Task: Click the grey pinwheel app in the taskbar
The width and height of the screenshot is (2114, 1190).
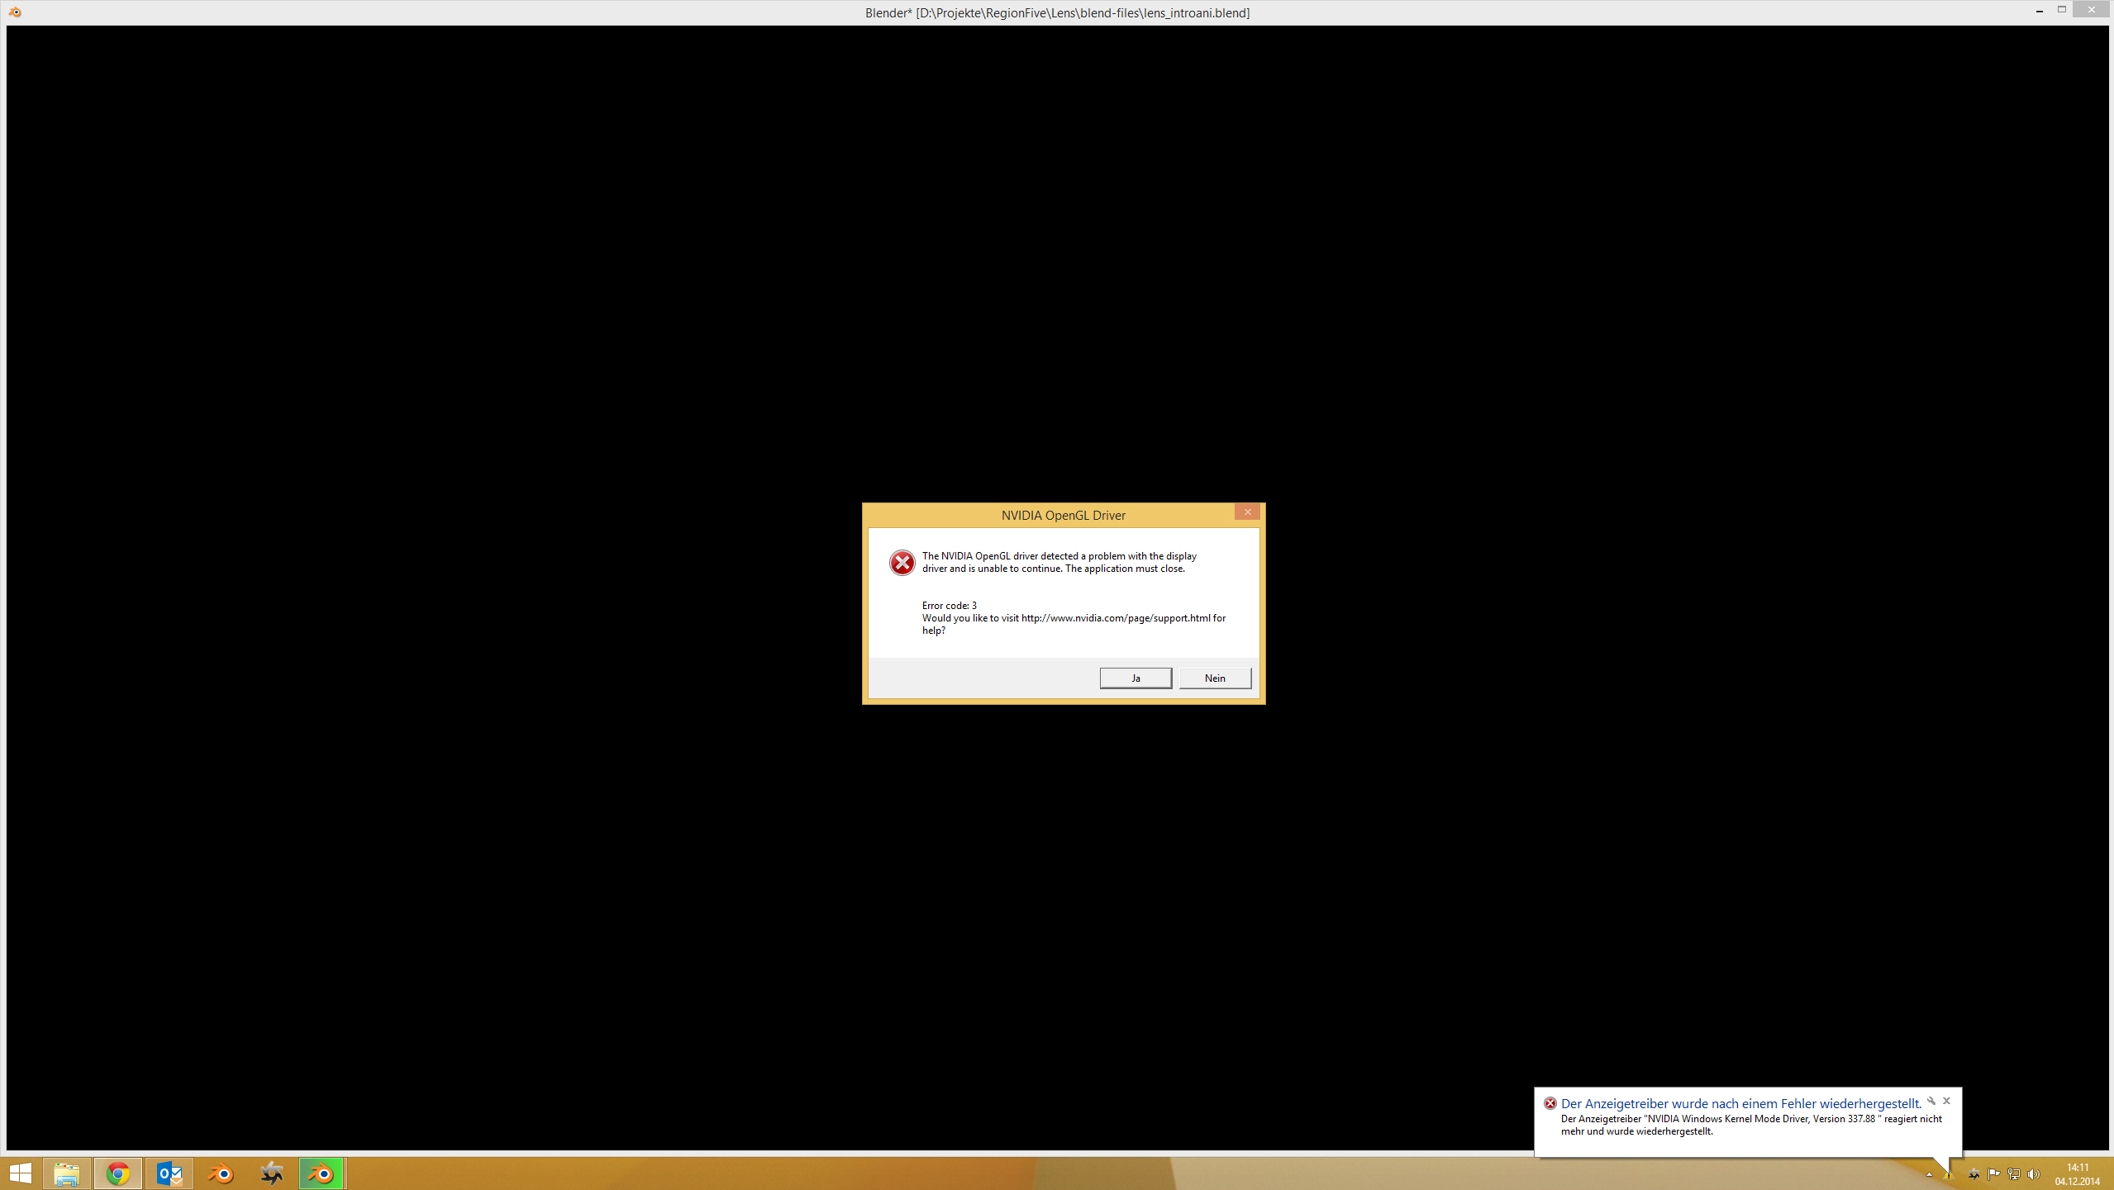Action: [x=271, y=1173]
